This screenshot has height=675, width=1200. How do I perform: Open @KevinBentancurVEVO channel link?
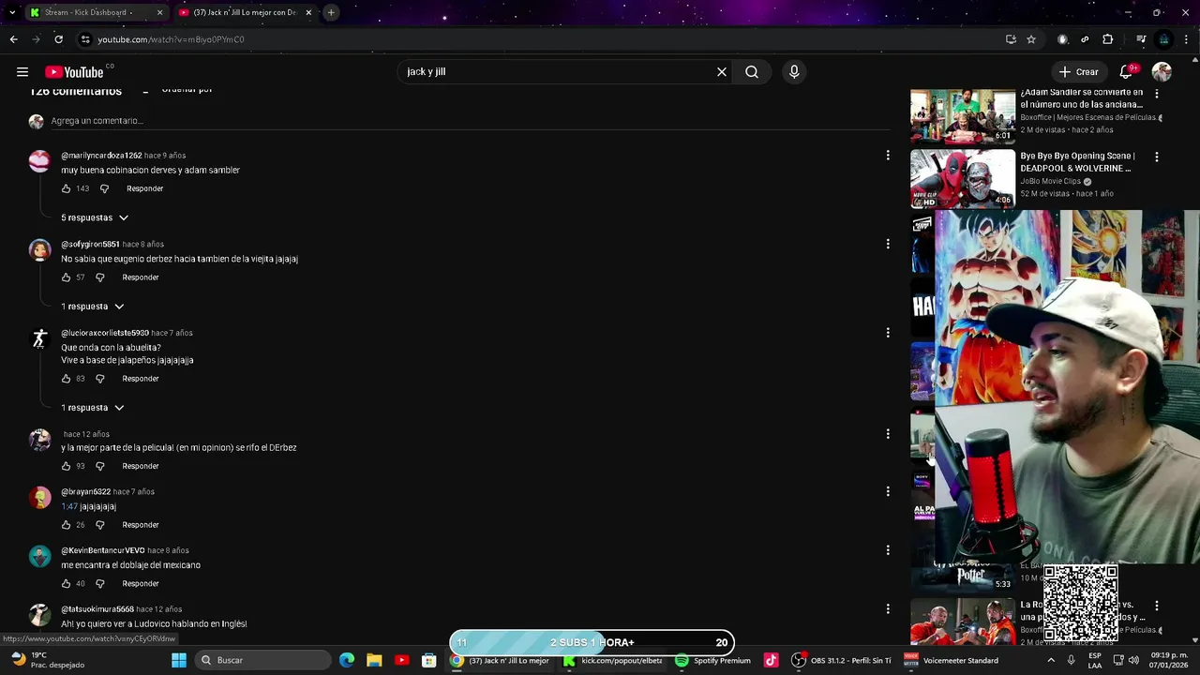pos(103,550)
